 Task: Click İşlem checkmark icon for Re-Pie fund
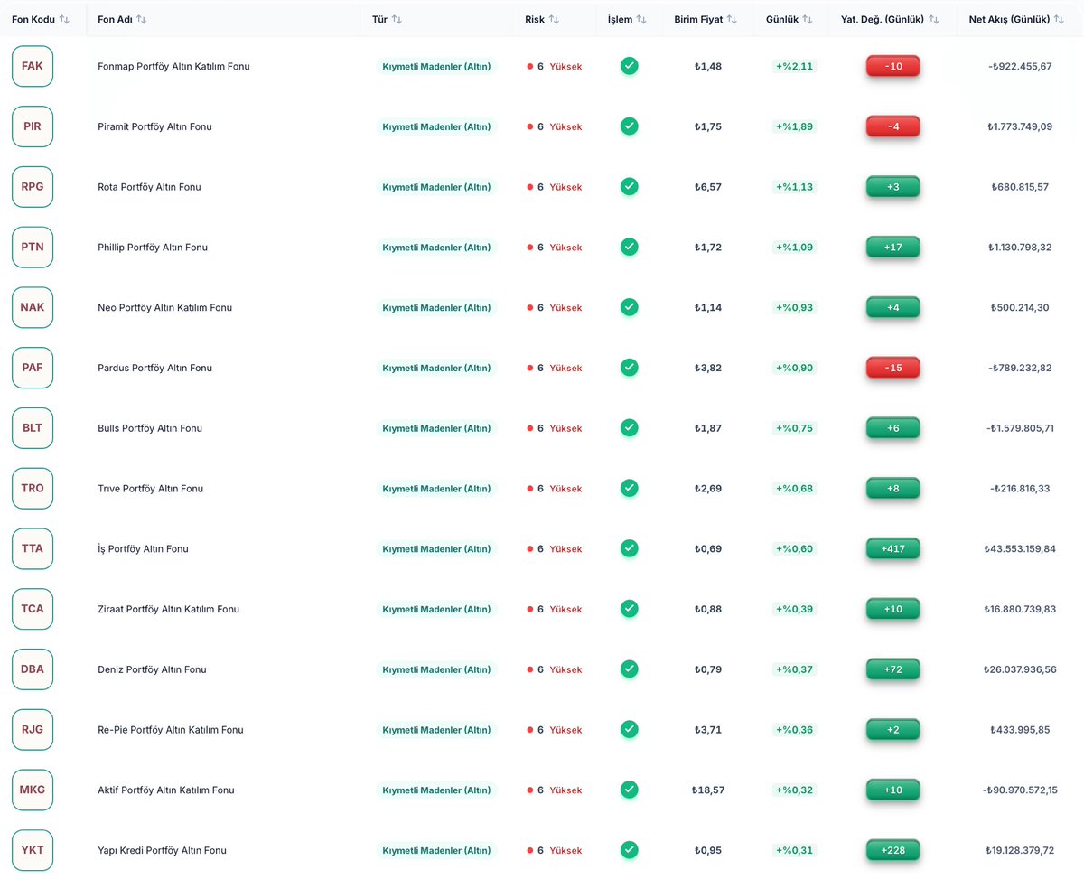[630, 729]
